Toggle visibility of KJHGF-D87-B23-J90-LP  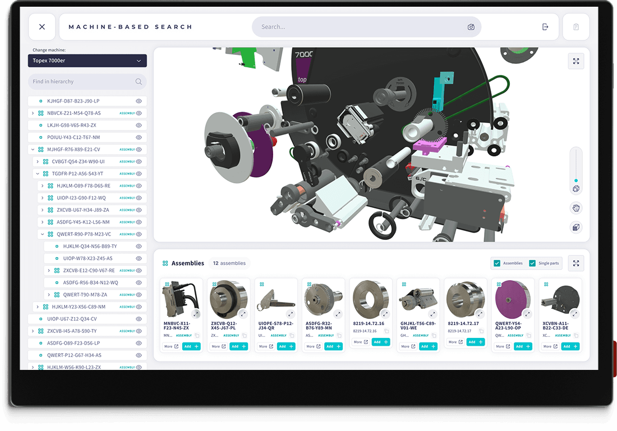pos(139,101)
